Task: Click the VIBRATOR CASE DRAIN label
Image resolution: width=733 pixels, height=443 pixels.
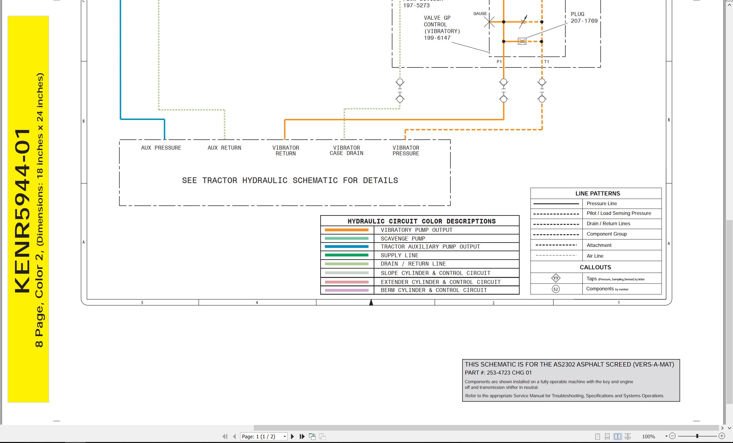Action: pyautogui.click(x=346, y=150)
